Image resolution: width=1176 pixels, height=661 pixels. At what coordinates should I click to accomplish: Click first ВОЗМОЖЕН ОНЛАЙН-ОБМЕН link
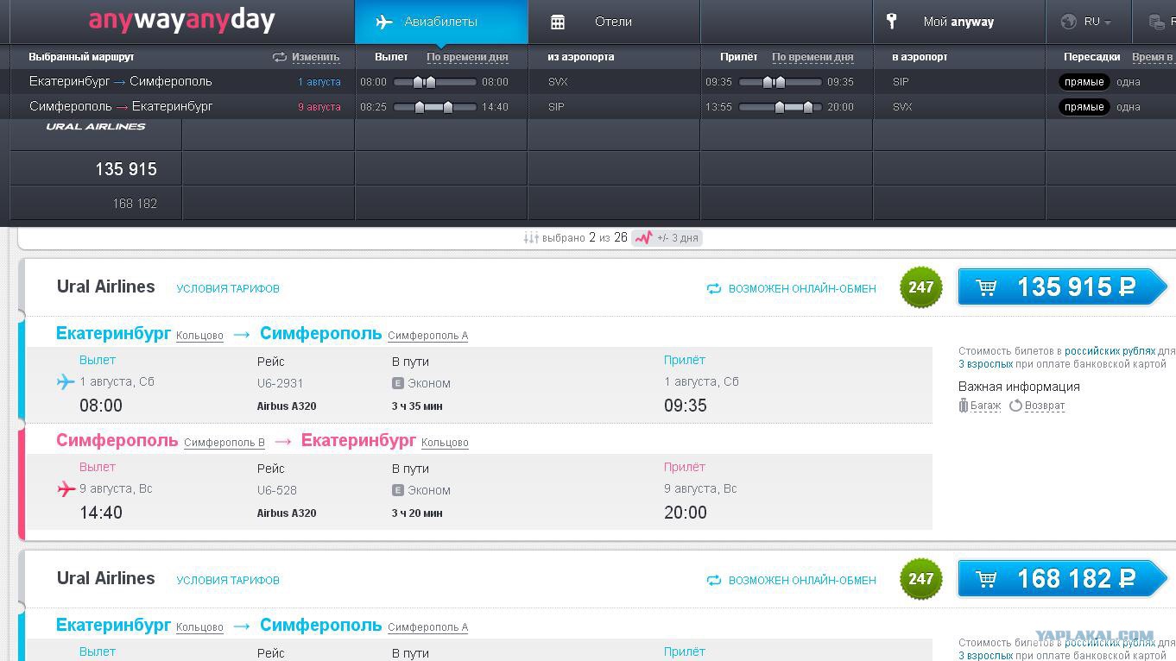[802, 289]
